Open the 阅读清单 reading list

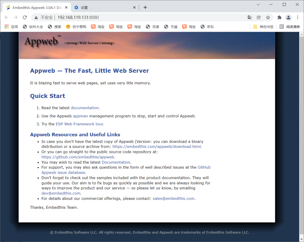coord(290,27)
